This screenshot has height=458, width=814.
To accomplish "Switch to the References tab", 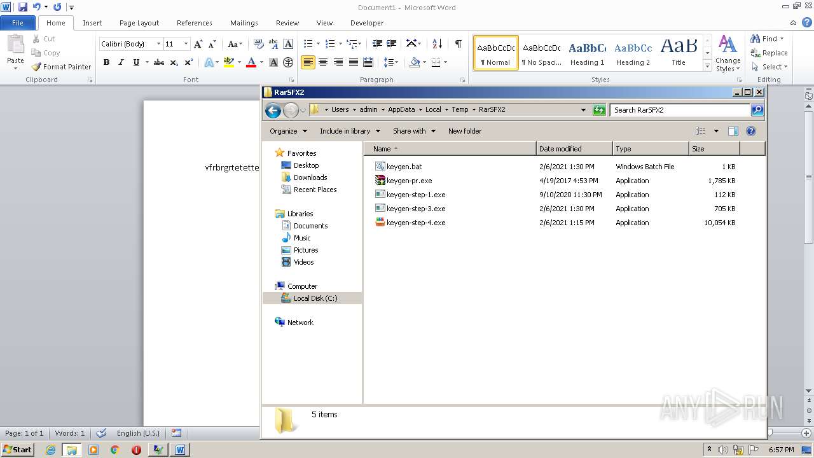I will pyautogui.click(x=195, y=23).
